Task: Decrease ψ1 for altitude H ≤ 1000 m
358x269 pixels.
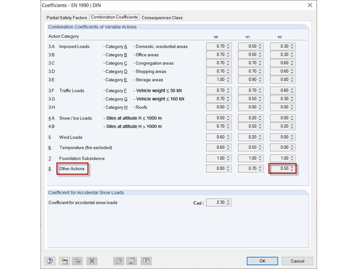Action: coord(260,119)
